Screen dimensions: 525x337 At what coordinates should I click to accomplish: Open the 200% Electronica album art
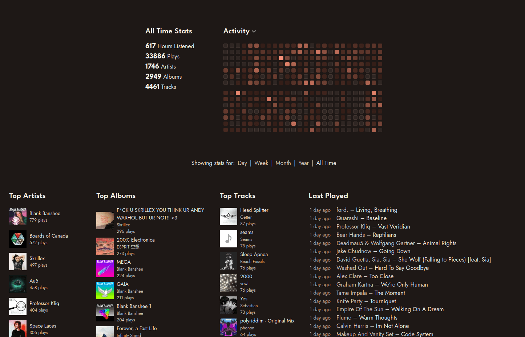[x=105, y=246]
